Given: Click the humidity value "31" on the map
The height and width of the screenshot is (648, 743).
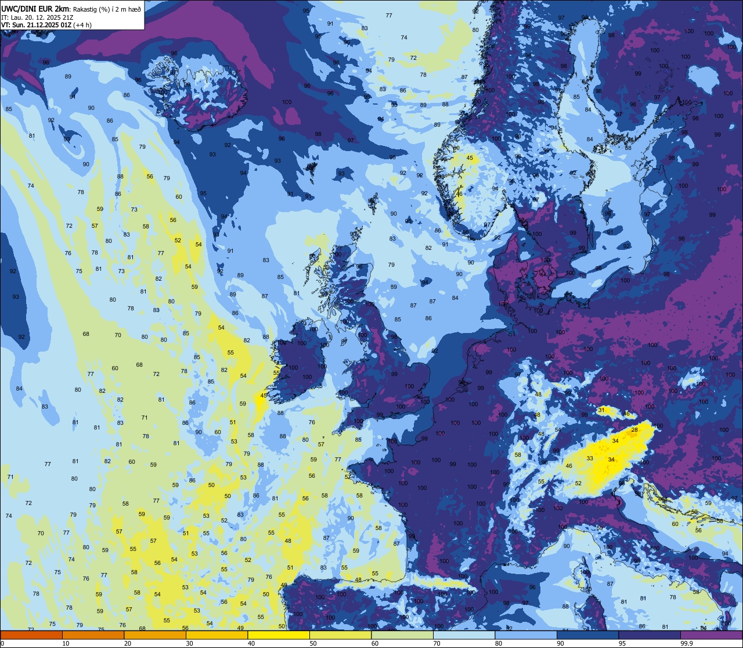Looking at the screenshot, I should point(601,410).
